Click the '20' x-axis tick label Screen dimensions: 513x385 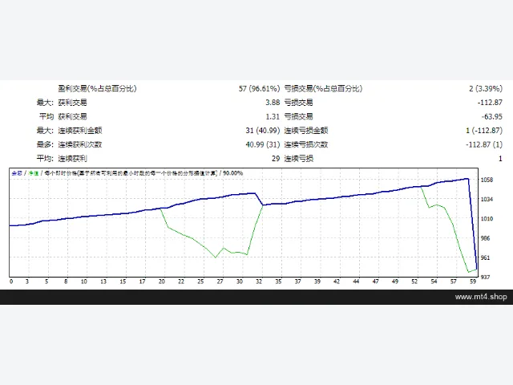click(162, 282)
